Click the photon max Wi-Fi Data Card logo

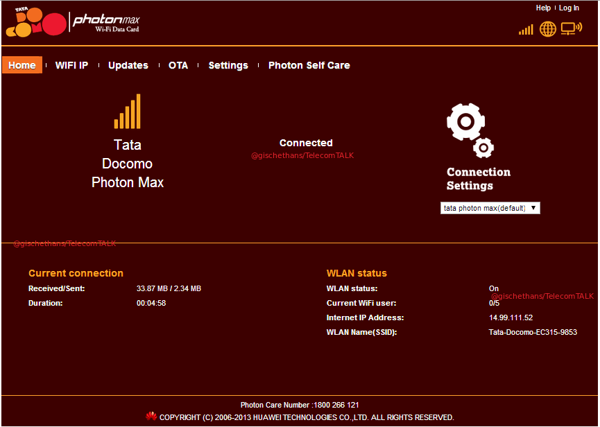pos(106,23)
